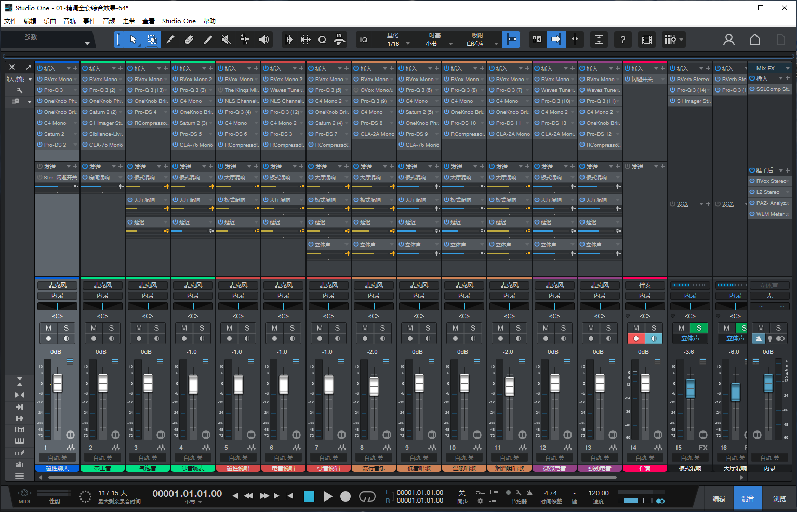Screen dimensions: 797x512
Task: Switch to the 浏览 browse view
Action: pyautogui.click(x=779, y=497)
